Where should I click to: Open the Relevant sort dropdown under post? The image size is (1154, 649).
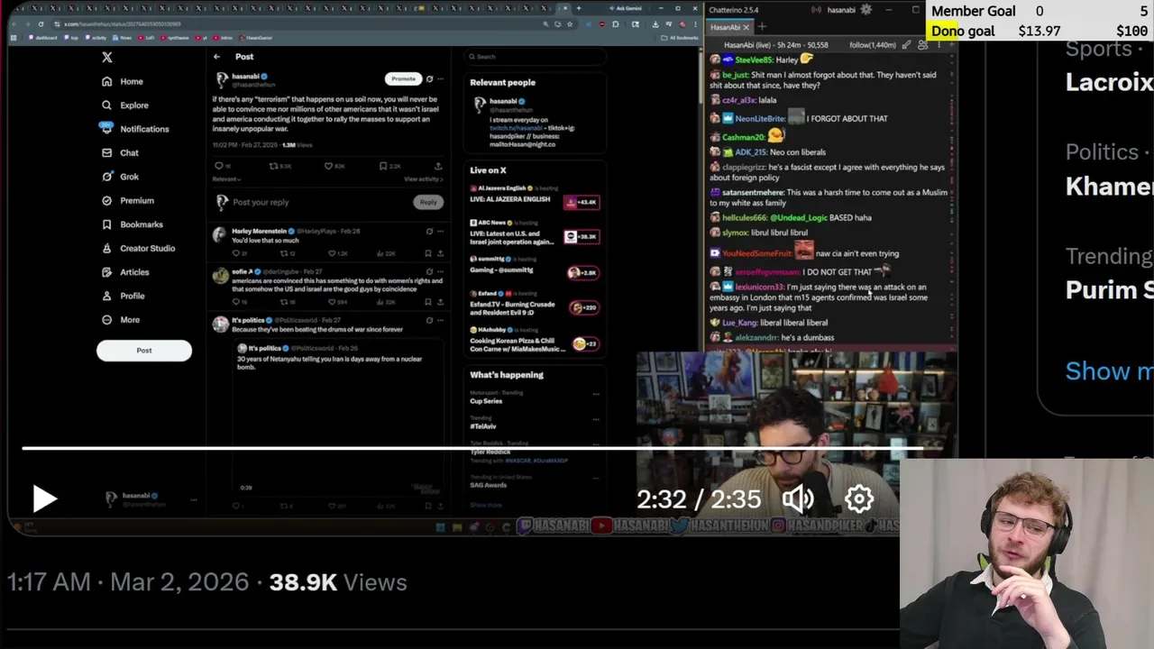click(x=226, y=179)
